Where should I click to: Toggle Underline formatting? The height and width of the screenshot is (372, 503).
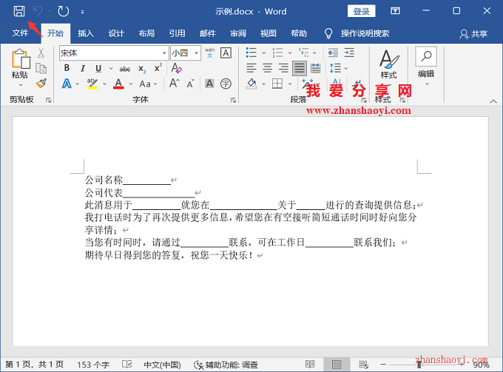pyautogui.click(x=98, y=68)
